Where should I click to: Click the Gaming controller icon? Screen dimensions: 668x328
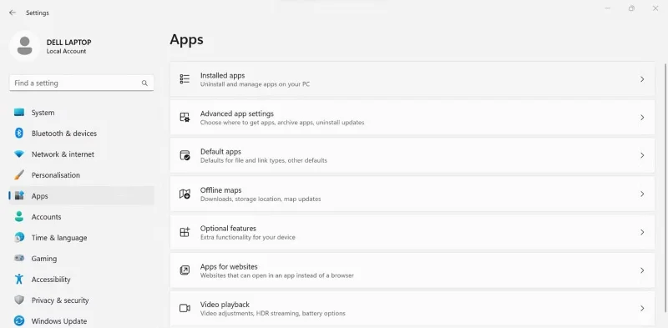pyautogui.click(x=19, y=258)
